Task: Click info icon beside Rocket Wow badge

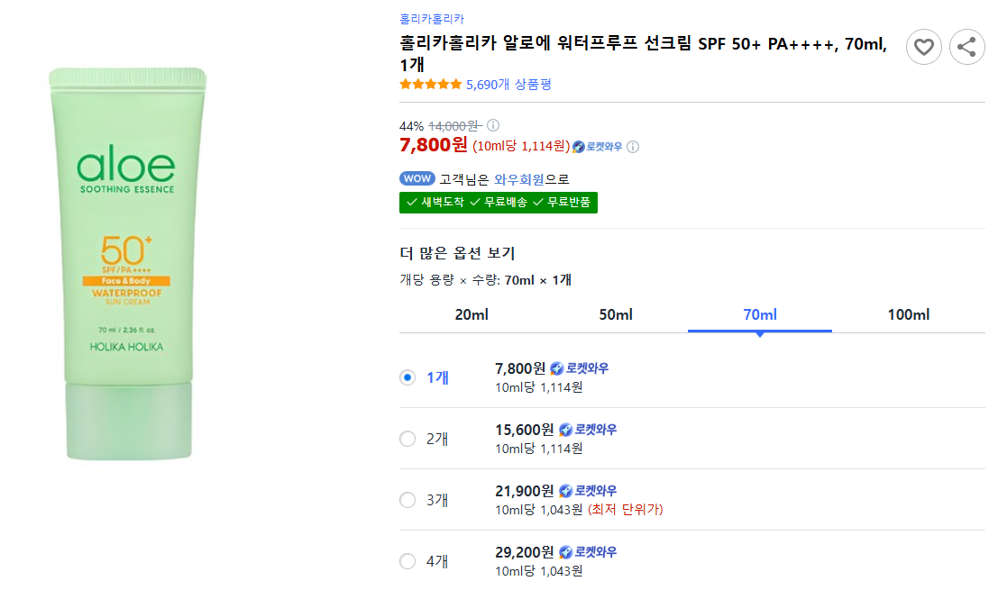Action: tap(633, 147)
